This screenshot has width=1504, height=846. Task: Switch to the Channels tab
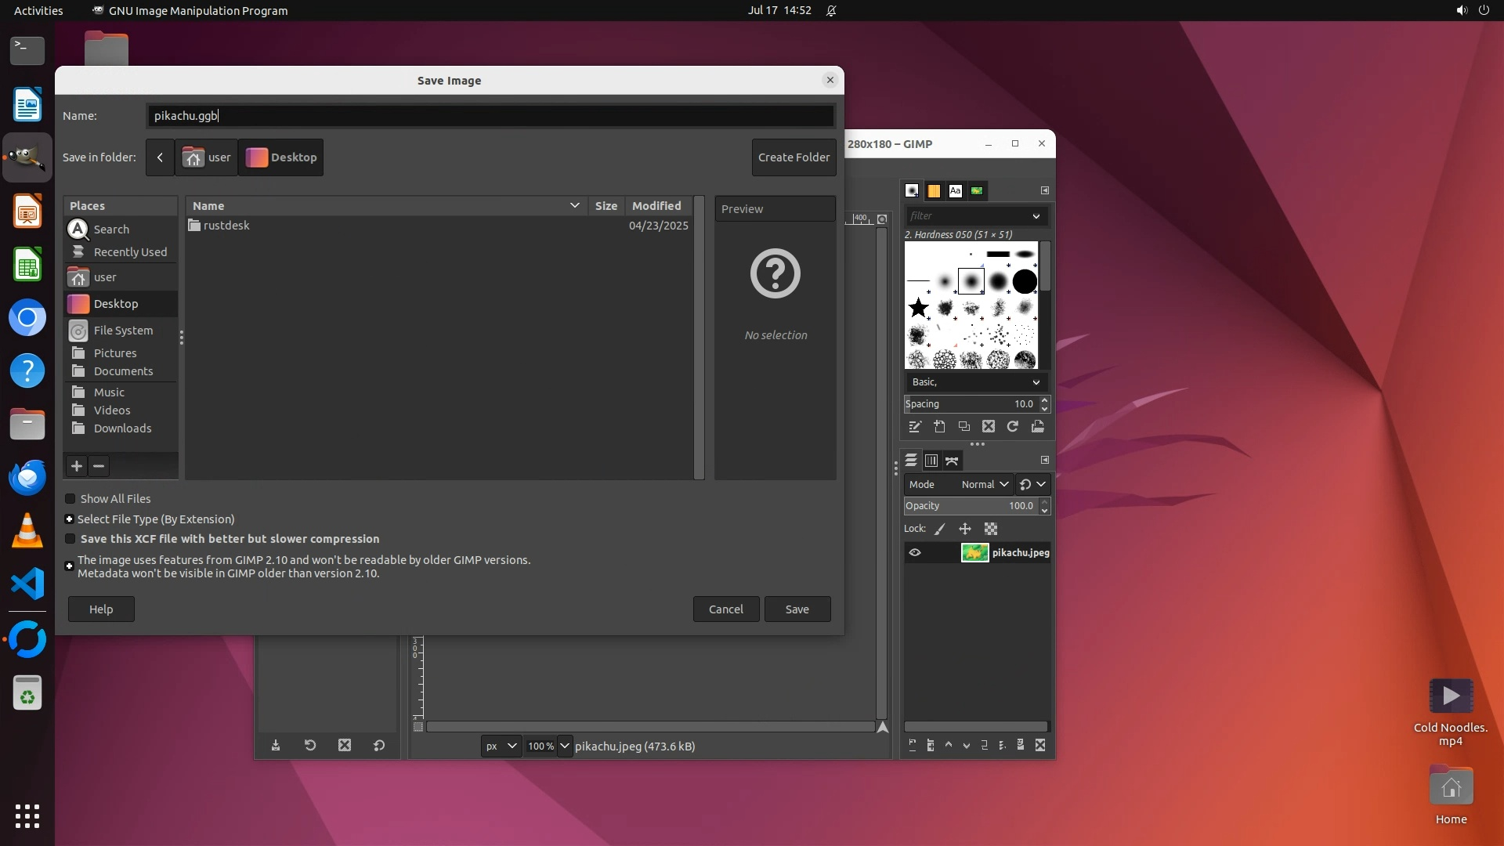(931, 461)
